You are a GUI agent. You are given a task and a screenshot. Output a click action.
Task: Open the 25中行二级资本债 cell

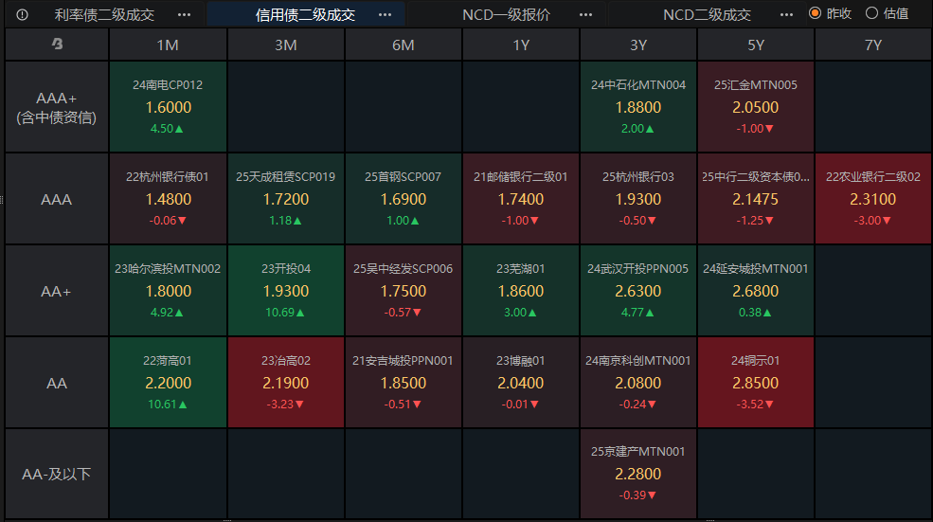point(756,199)
